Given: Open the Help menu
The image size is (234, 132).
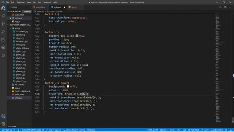Looking at the screenshot, I should [55, 2].
